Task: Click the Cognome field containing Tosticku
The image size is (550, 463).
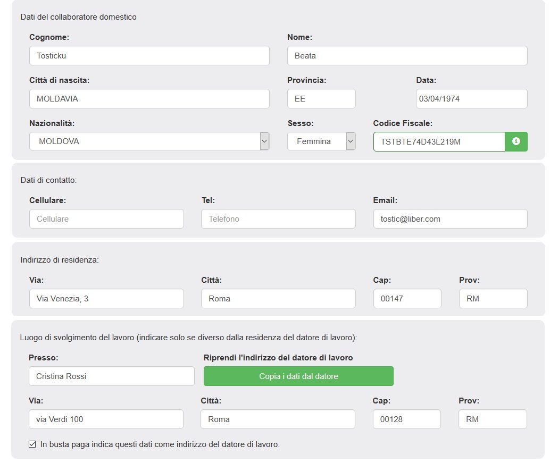Action: pos(149,55)
